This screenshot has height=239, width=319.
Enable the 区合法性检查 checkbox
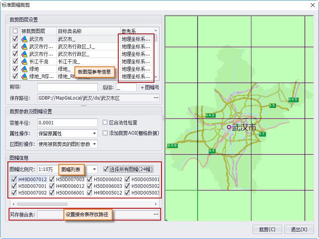(105, 122)
